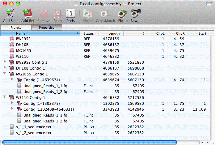Screen dimensions: 215x145
Task: Click the REF status of W3110
Action: (x=87, y=56)
